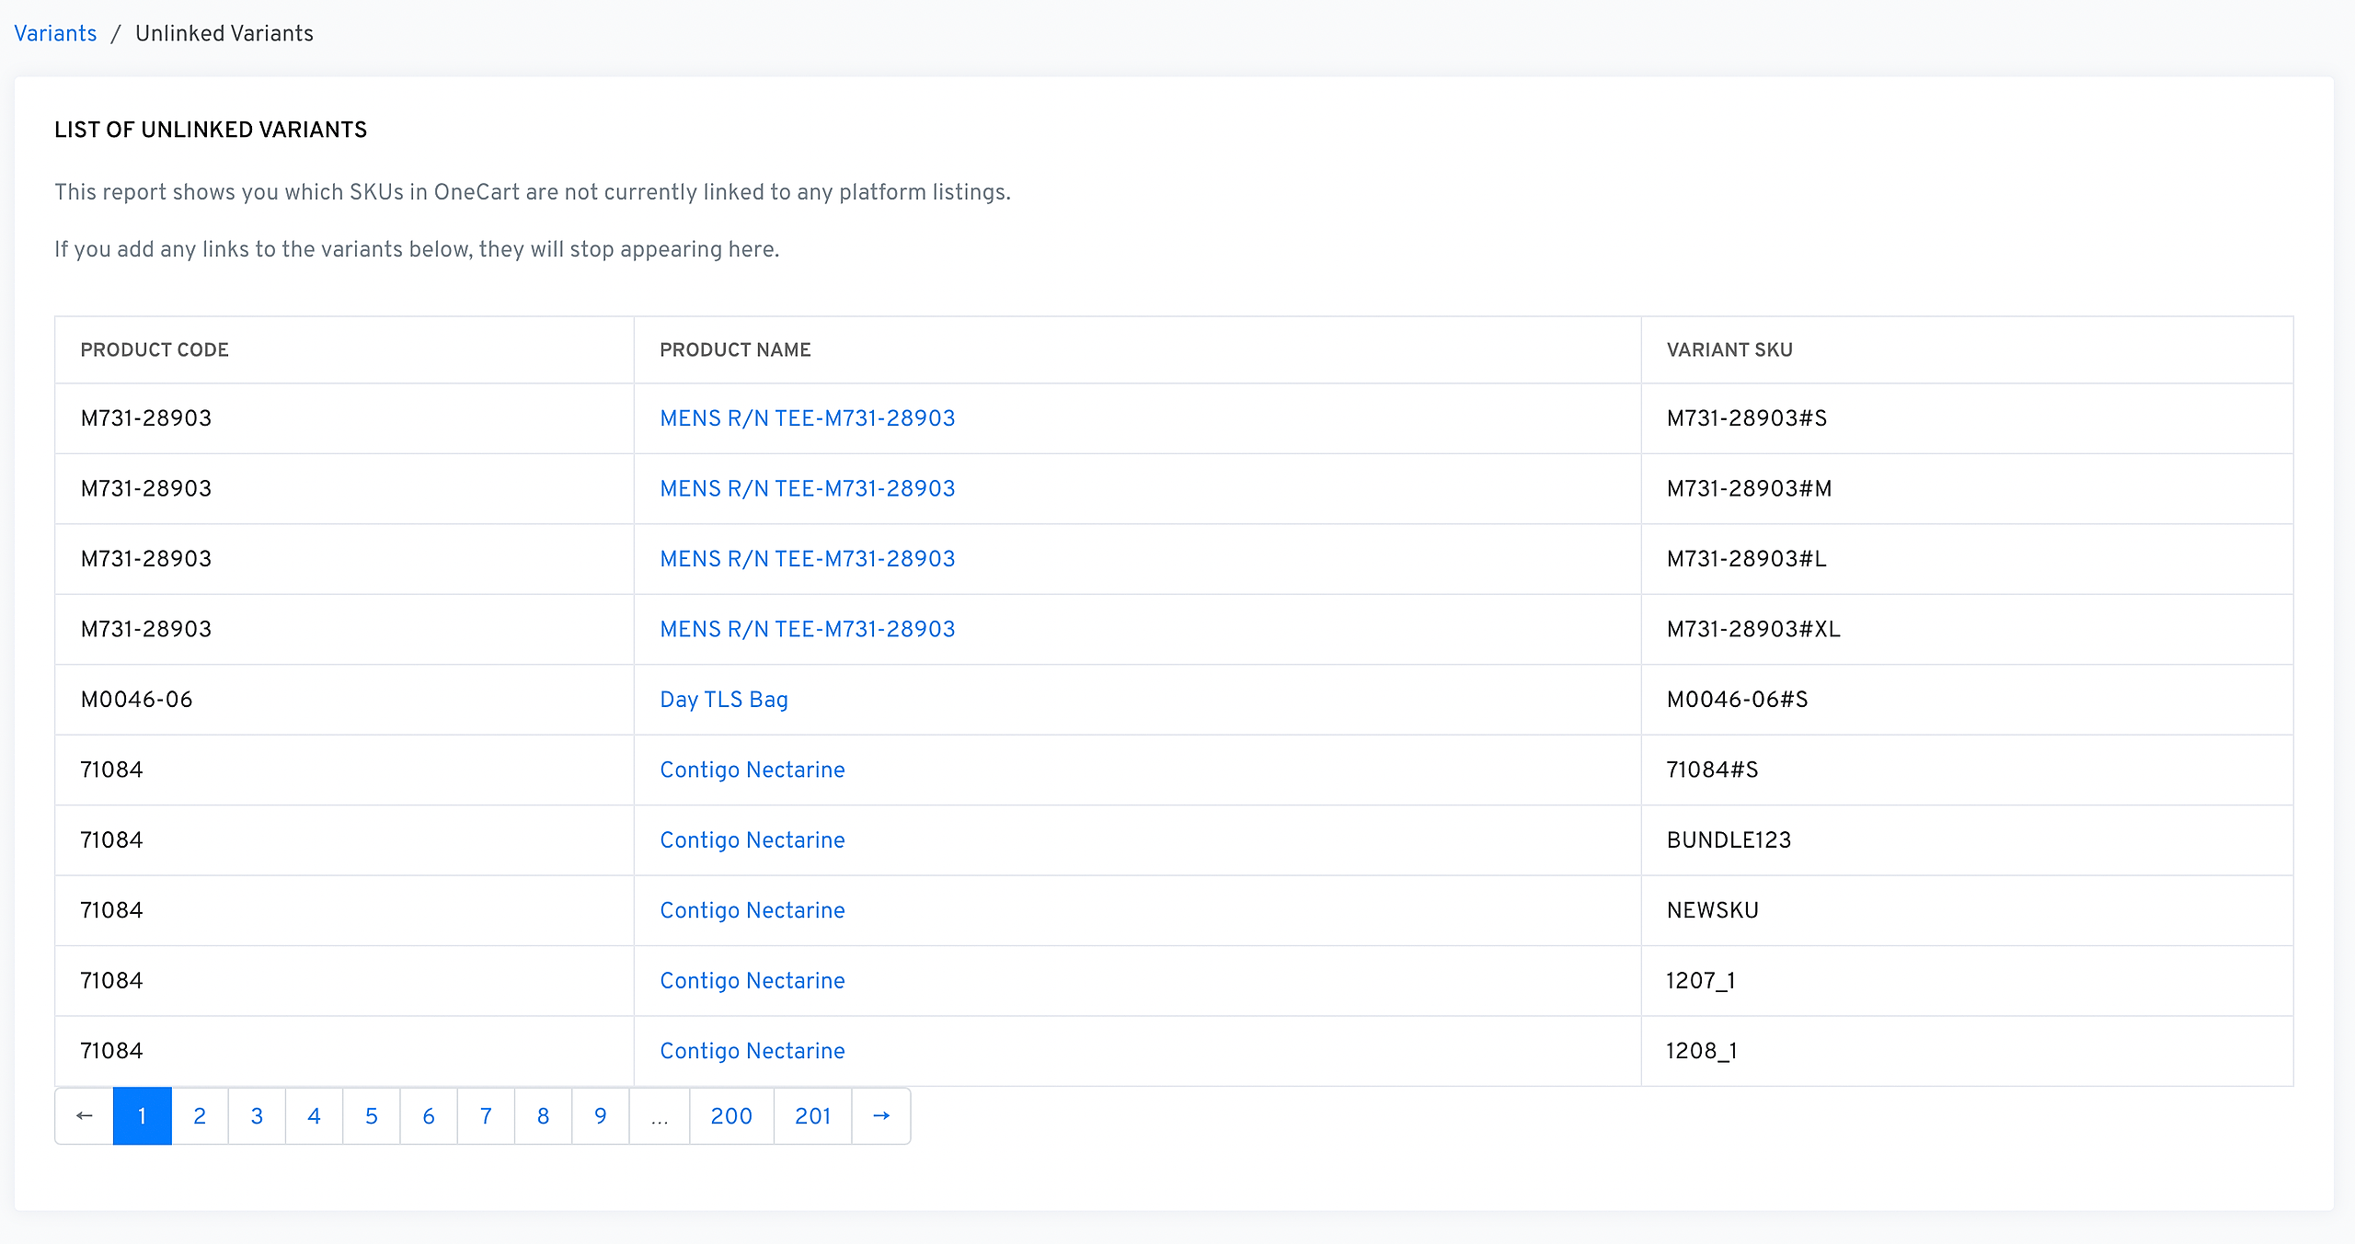Click the active page 1 button

143,1115
